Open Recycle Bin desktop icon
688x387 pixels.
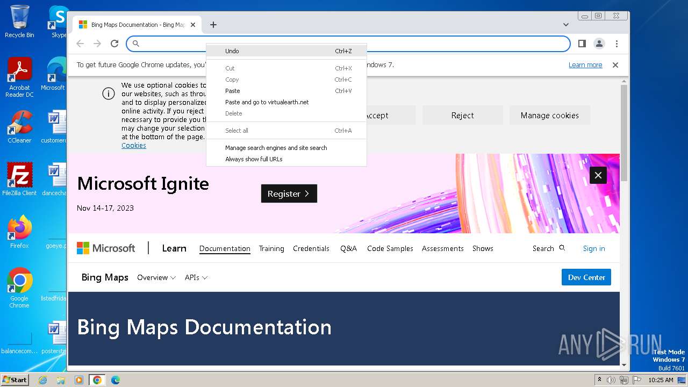click(x=19, y=21)
